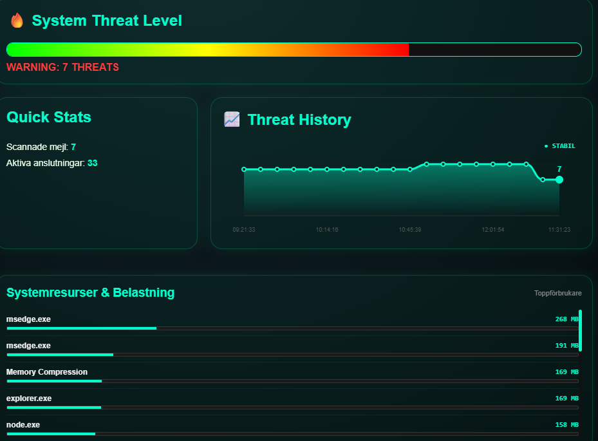Select the last chart point labeled 7
Screen dimensions: 598x441
[x=559, y=180]
